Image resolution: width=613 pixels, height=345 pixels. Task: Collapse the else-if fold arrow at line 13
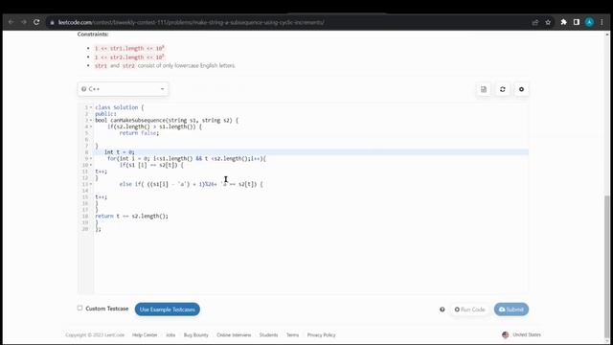click(91, 184)
